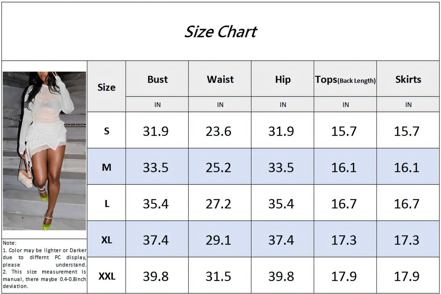The width and height of the screenshot is (441, 294).
Task: Select the S size row label
Action: [106, 131]
